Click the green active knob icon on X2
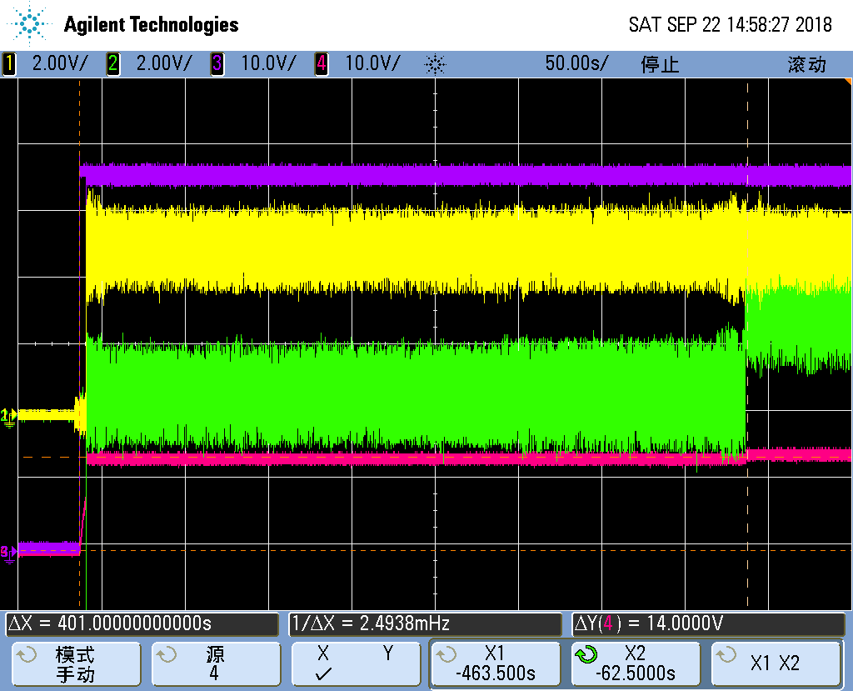Viewport: 853px width, 691px height. pos(586,654)
